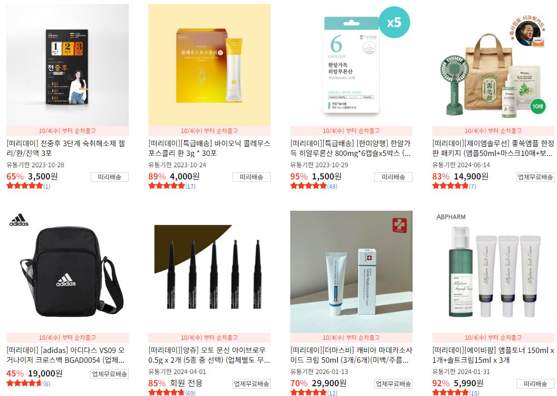Open the 더마스비 캐비아 마데카소사이드 크림 title
This screenshot has height=396, width=557.
click(x=351, y=355)
